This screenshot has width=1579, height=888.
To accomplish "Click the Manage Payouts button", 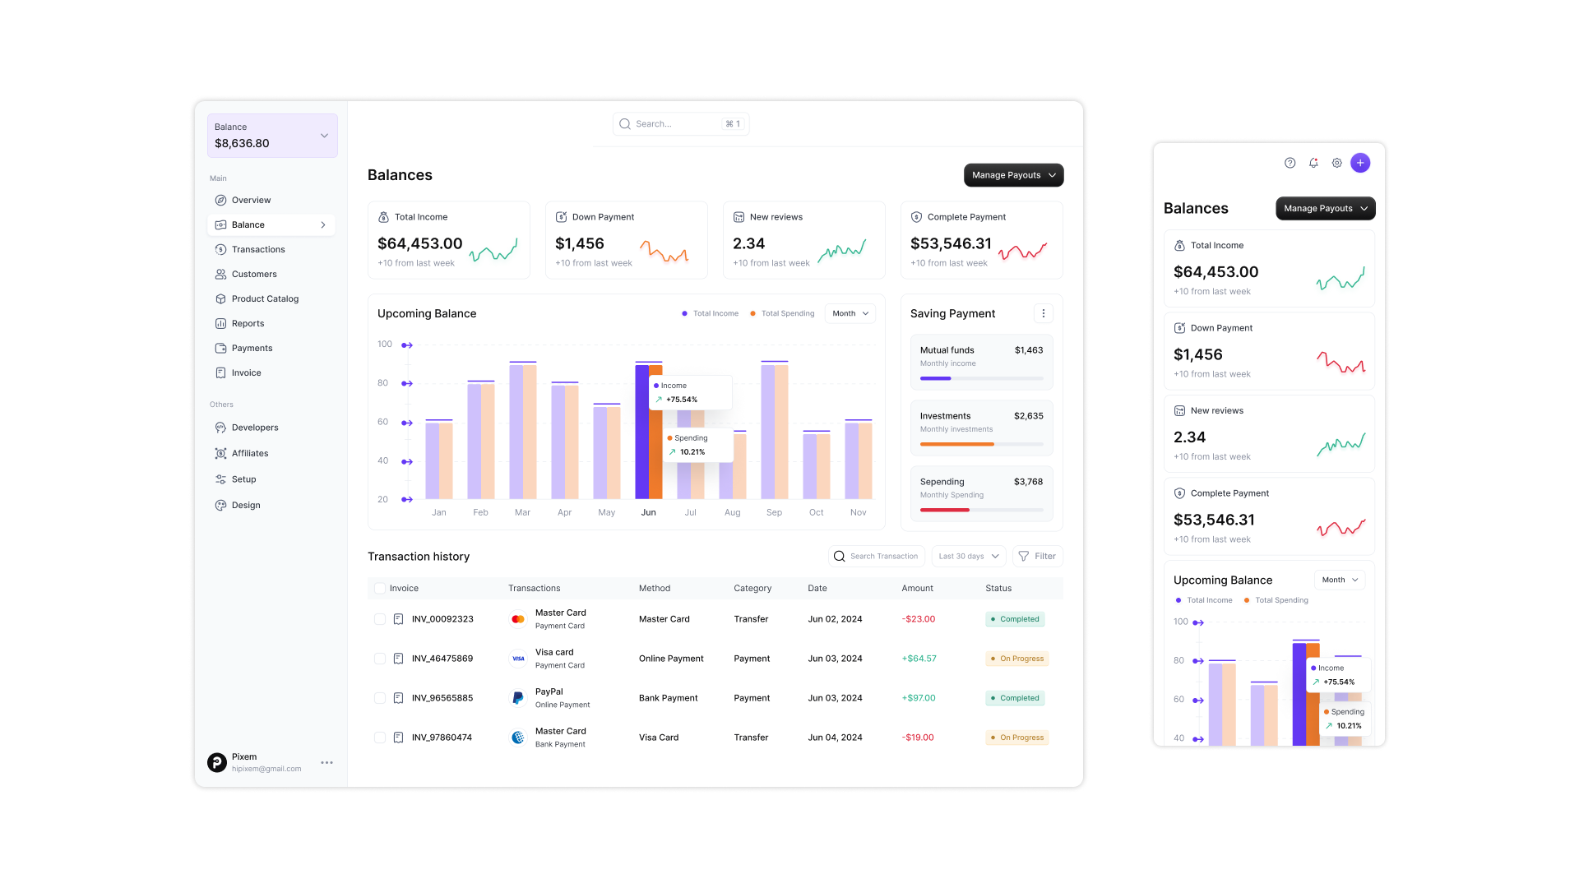I will 1012,174.
